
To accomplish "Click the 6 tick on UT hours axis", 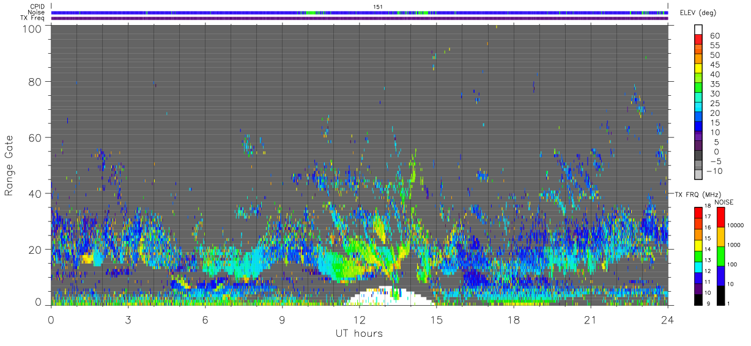I will 205,319.
